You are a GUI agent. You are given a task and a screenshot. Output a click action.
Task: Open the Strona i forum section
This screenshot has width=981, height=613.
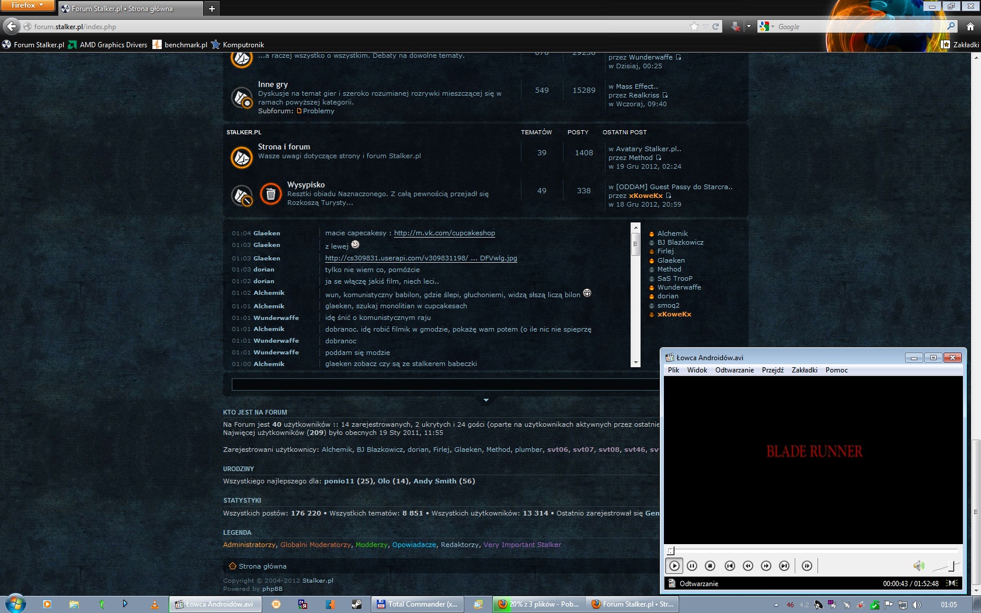pos(284,147)
